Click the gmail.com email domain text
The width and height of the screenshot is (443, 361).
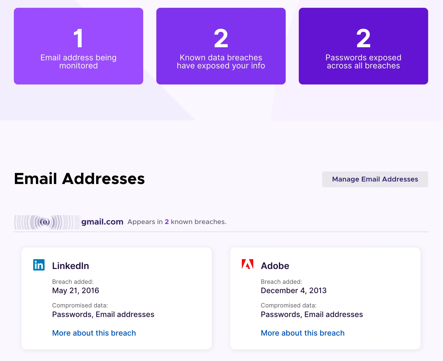(x=102, y=222)
